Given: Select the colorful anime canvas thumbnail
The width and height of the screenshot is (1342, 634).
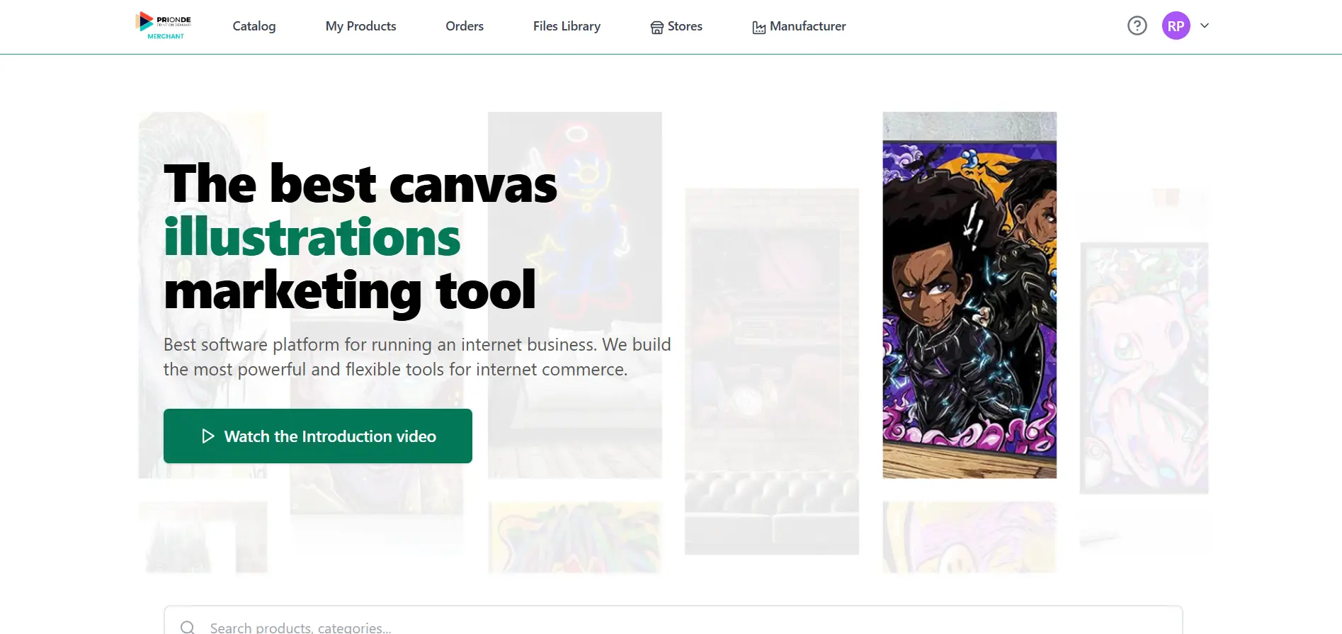Looking at the screenshot, I should pos(969,295).
